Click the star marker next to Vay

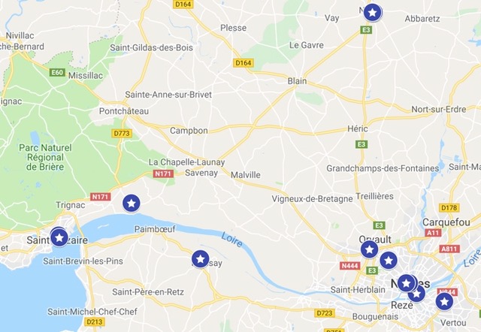click(x=373, y=13)
